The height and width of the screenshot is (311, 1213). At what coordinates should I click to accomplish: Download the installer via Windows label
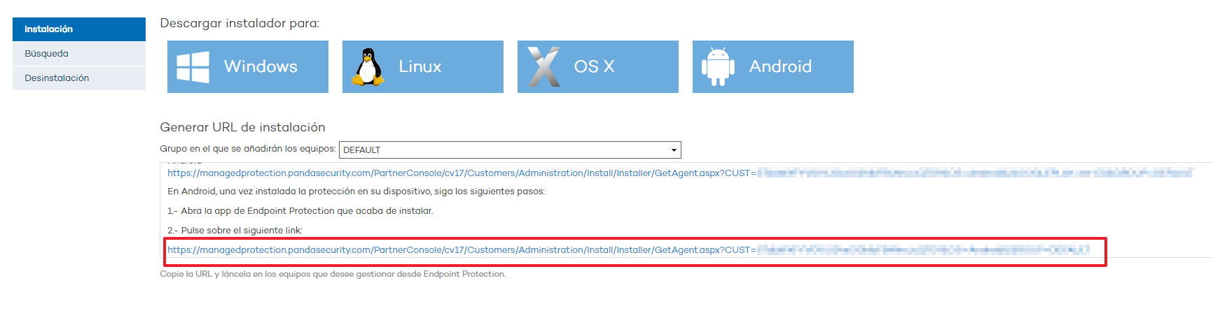(261, 66)
